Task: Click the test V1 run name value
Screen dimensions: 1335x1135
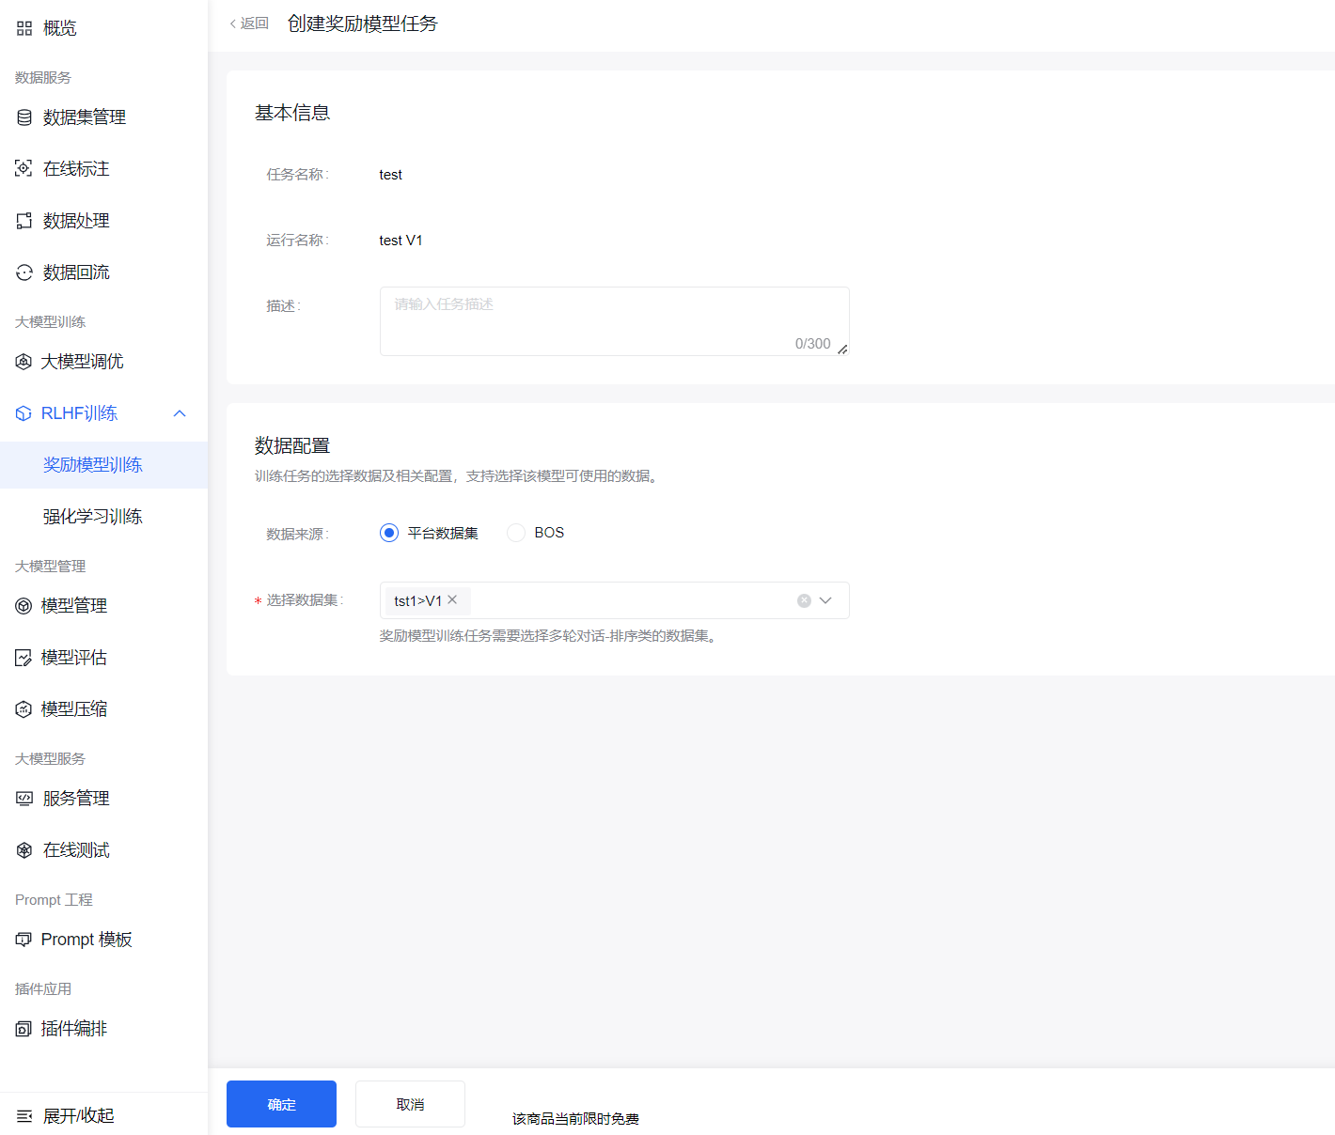Action: 400,241
